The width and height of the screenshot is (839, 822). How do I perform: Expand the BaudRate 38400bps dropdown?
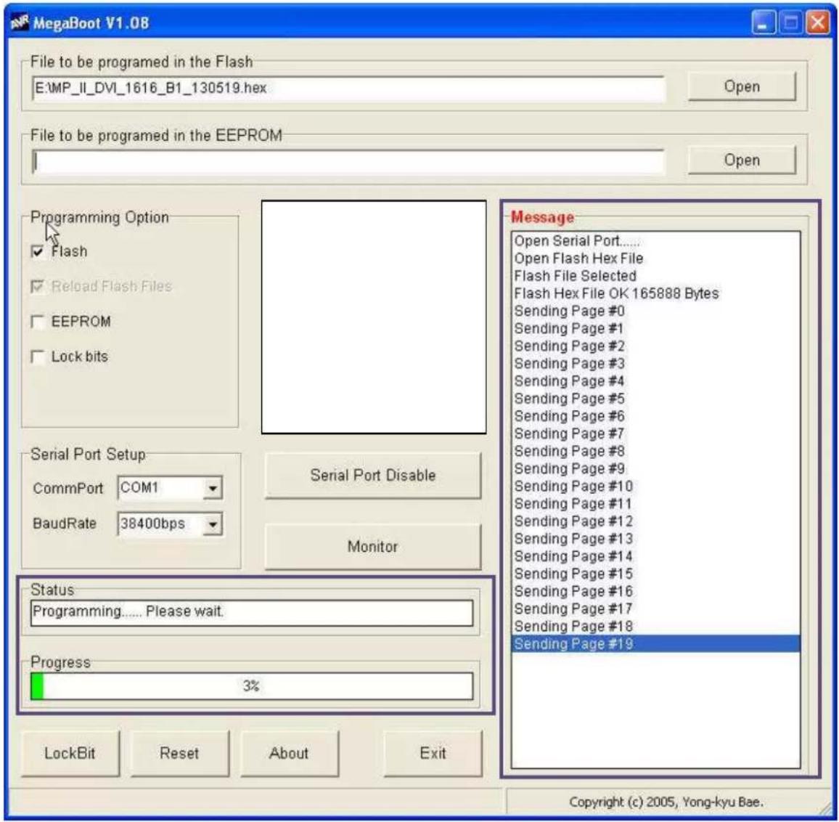[213, 524]
